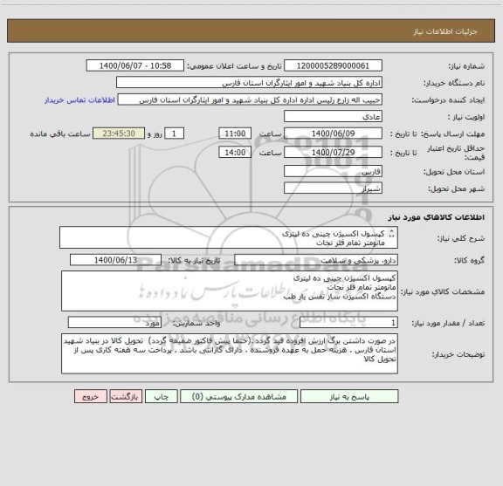This screenshot has height=486, width=503.
Task: Click the delivery province field فارس
Action: point(333,172)
